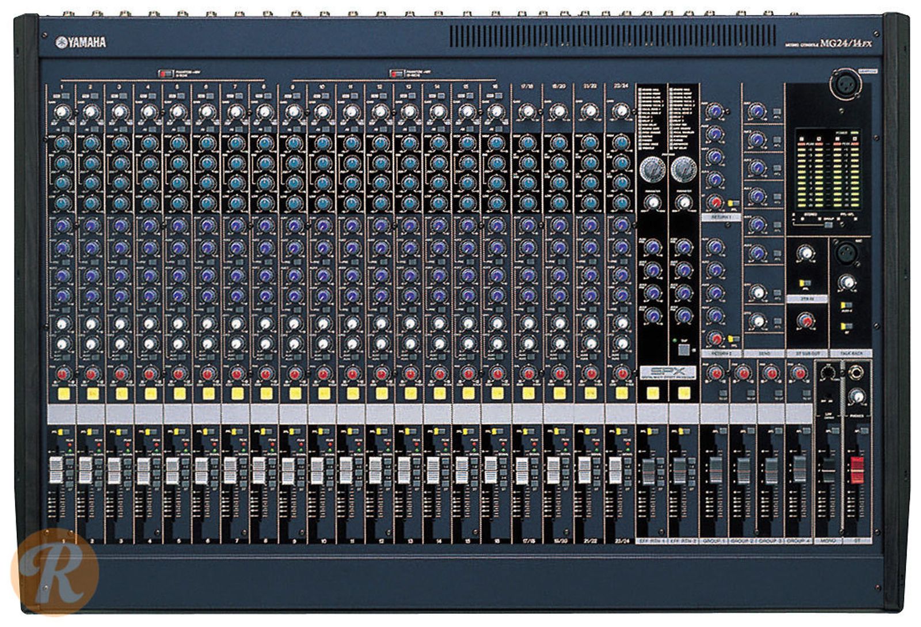Viewport: 921px width, 627px height.
Task: Click the MONO output fader
Action: [828, 470]
